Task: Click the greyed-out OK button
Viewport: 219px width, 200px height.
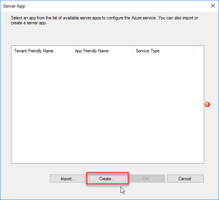Action: pos(146,178)
